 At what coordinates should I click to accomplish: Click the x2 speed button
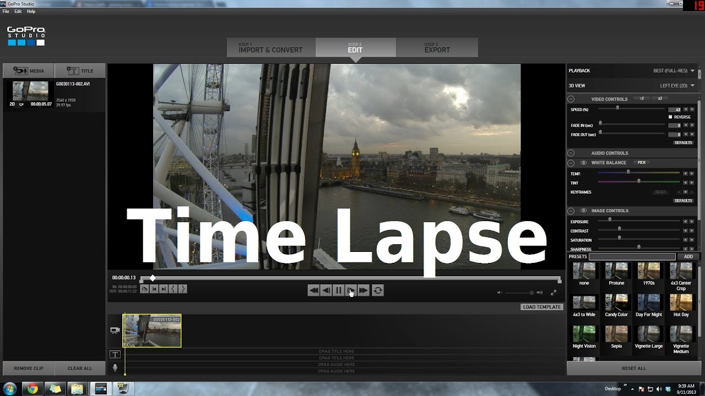(x=660, y=98)
